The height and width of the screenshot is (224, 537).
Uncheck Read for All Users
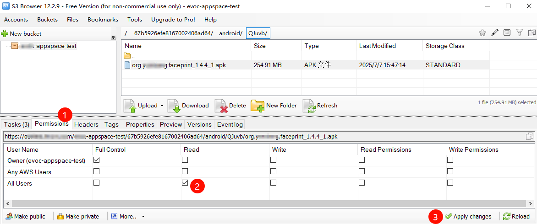tap(185, 183)
